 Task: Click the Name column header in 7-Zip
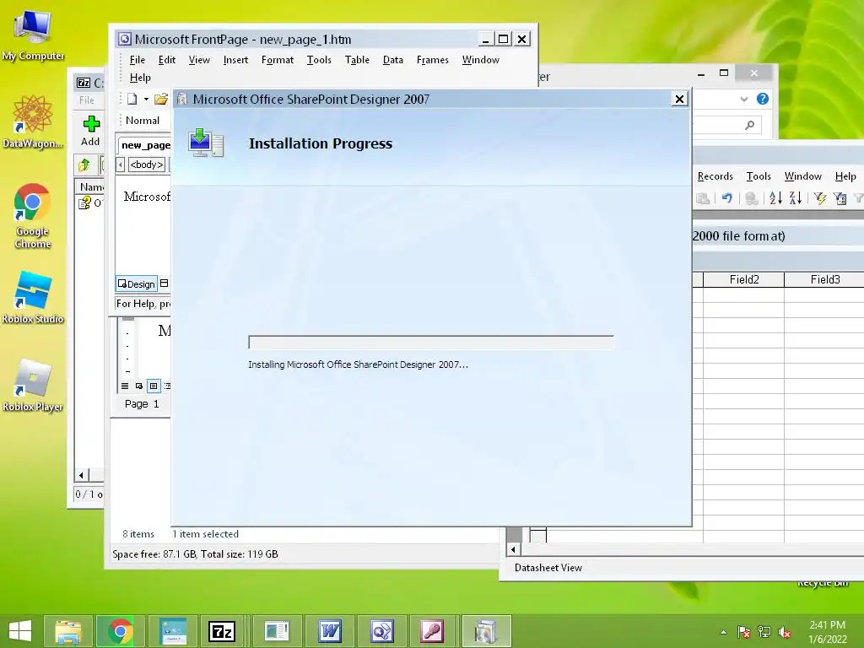[90, 186]
